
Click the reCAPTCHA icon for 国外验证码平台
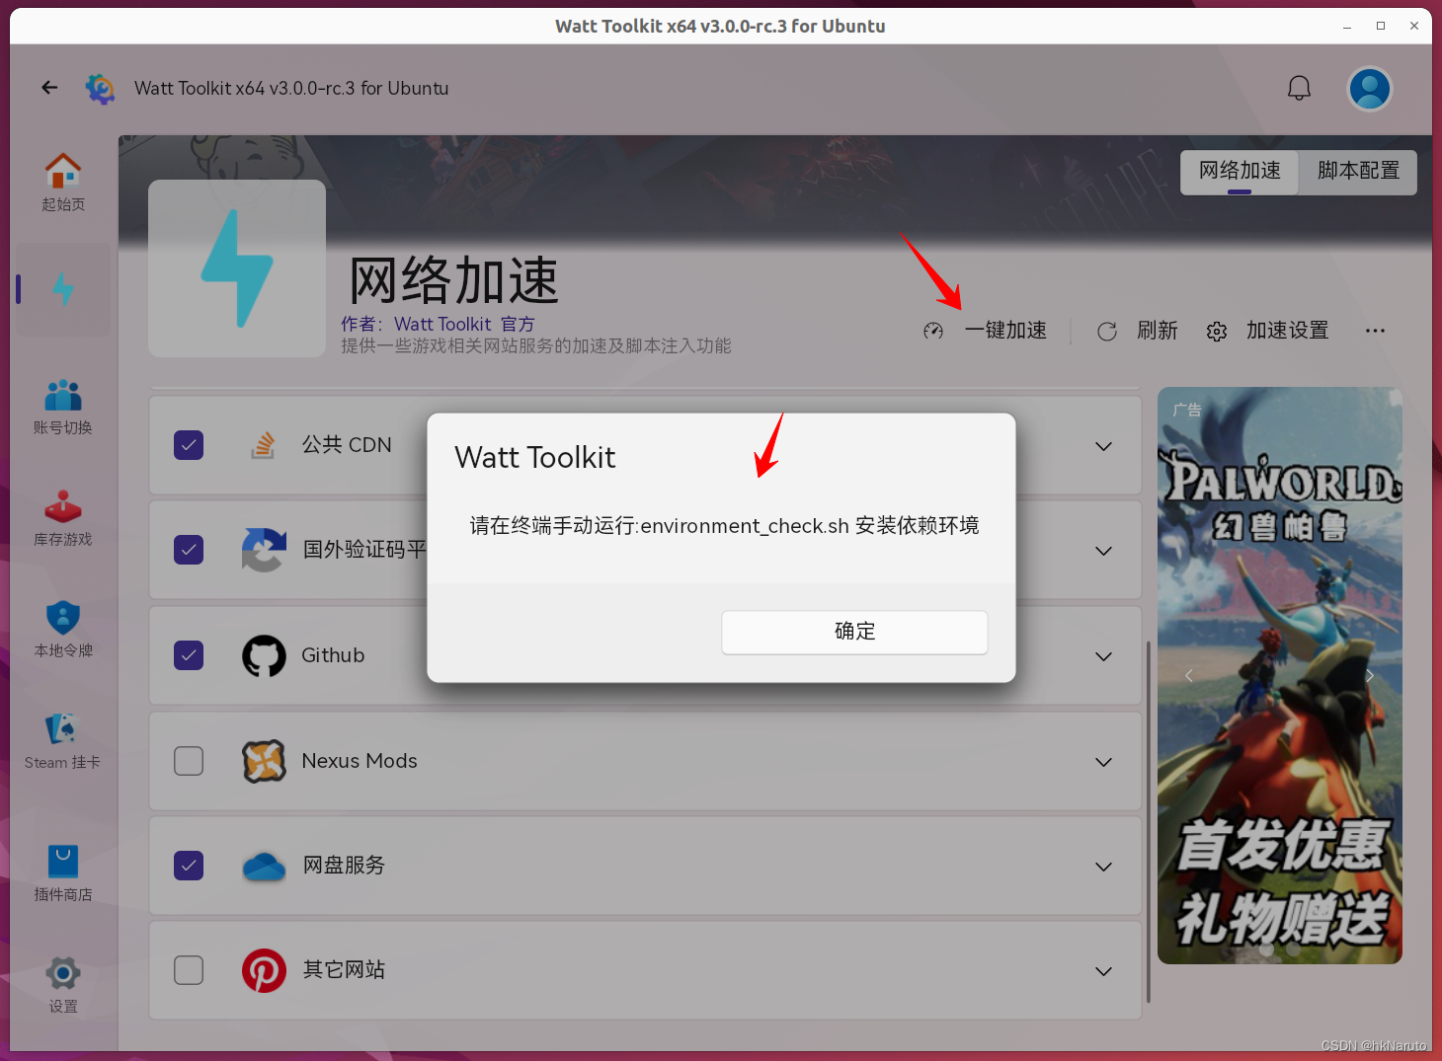tap(264, 550)
